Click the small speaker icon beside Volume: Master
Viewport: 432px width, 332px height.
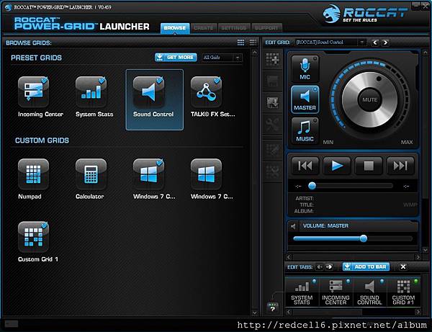[293, 226]
